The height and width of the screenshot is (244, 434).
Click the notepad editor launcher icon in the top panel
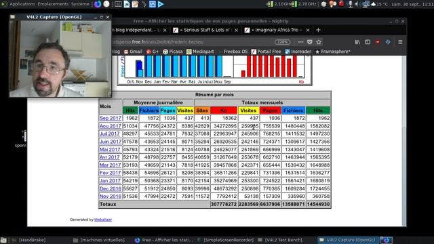pos(135,4)
